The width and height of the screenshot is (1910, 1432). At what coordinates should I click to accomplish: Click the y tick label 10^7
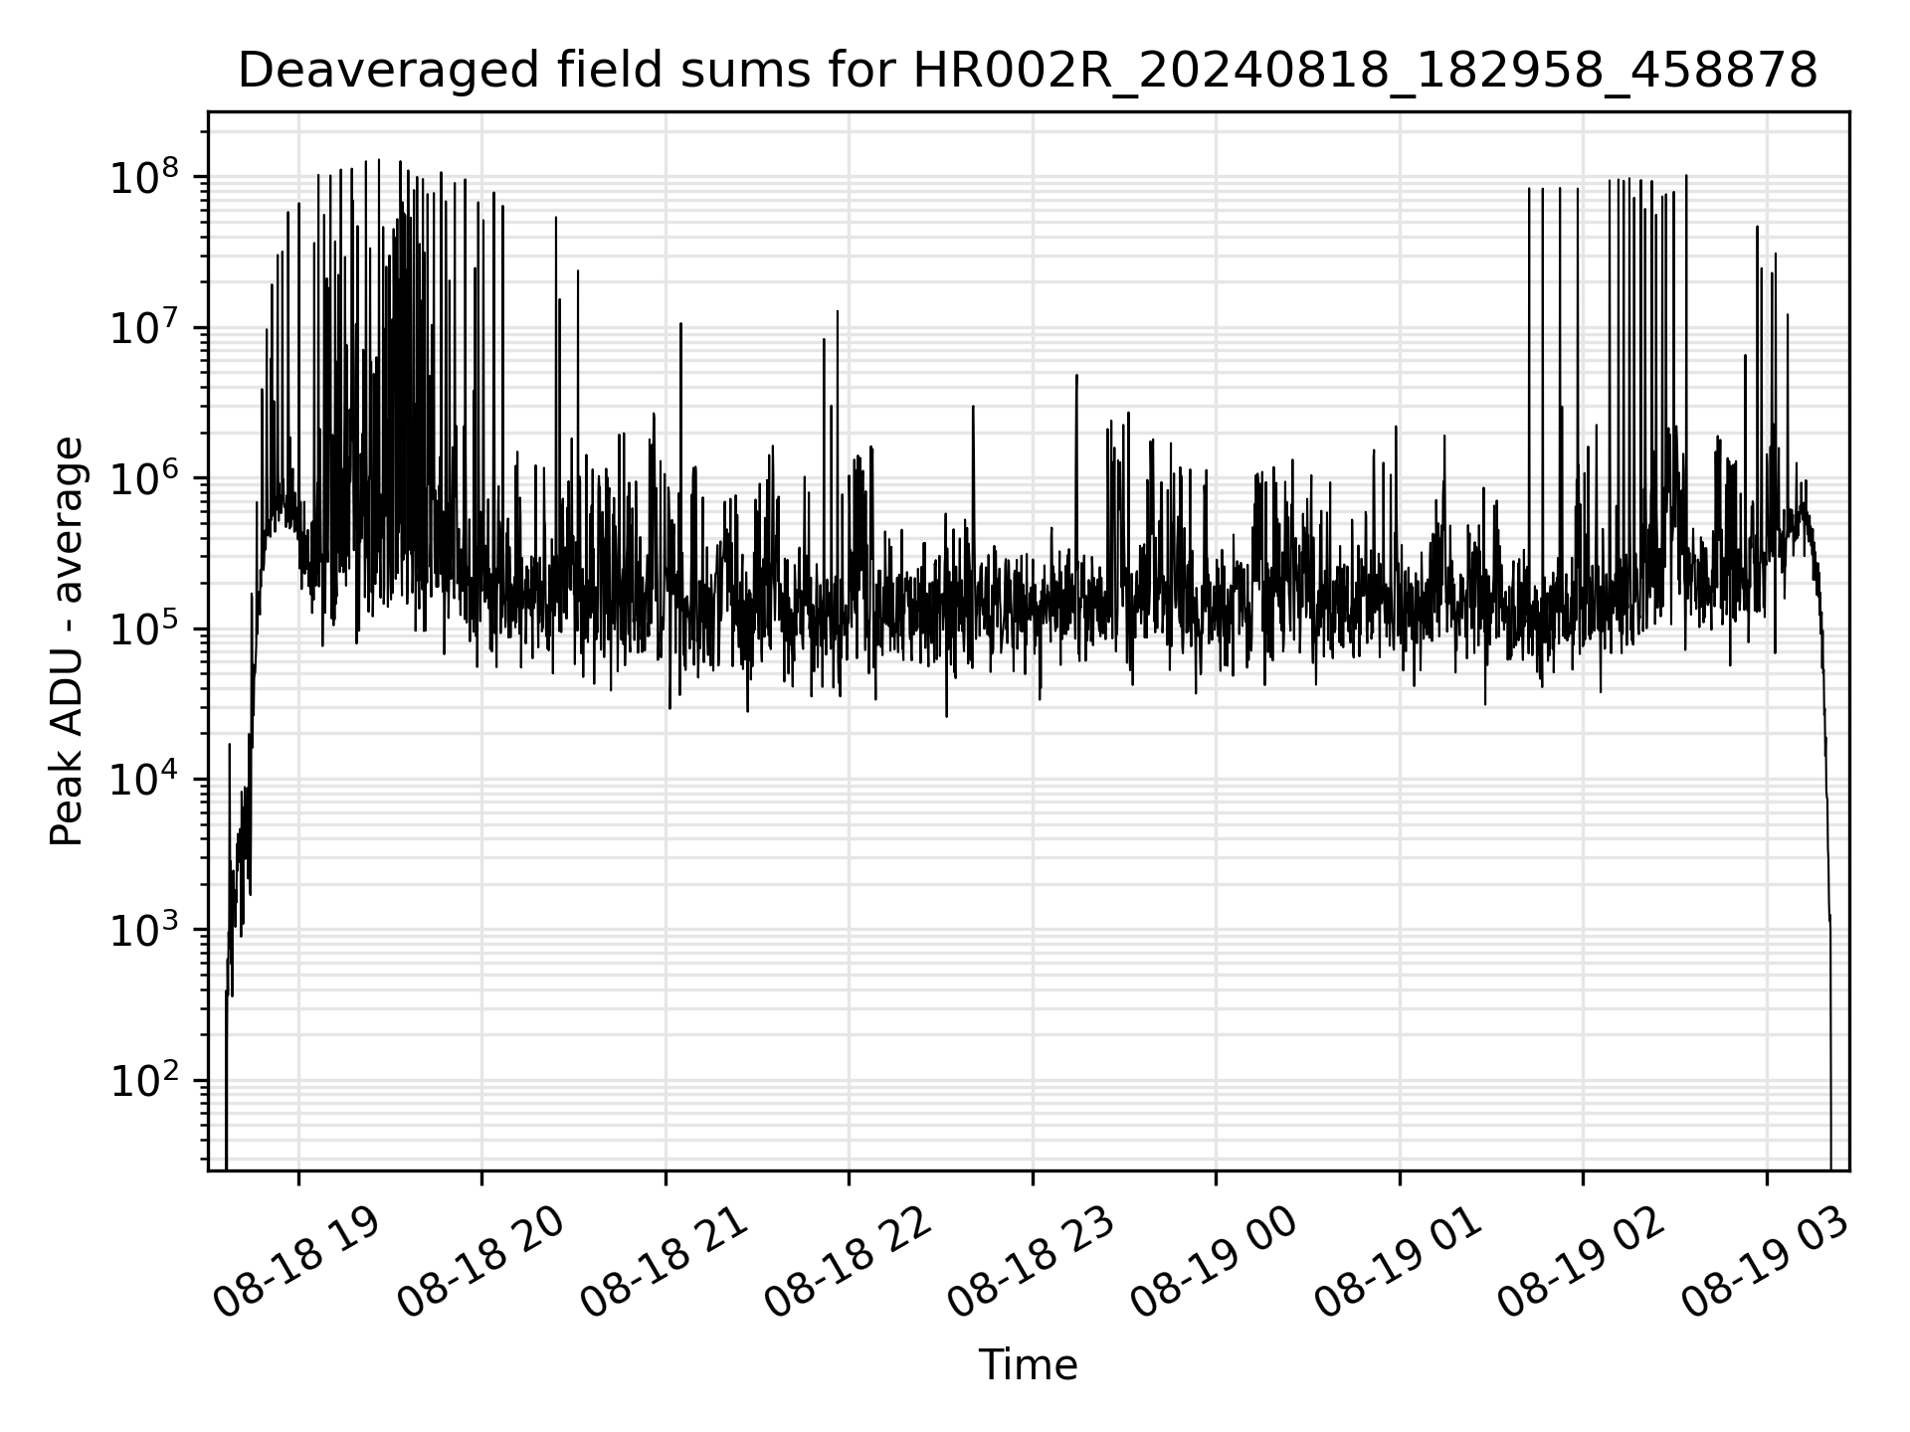[x=144, y=327]
